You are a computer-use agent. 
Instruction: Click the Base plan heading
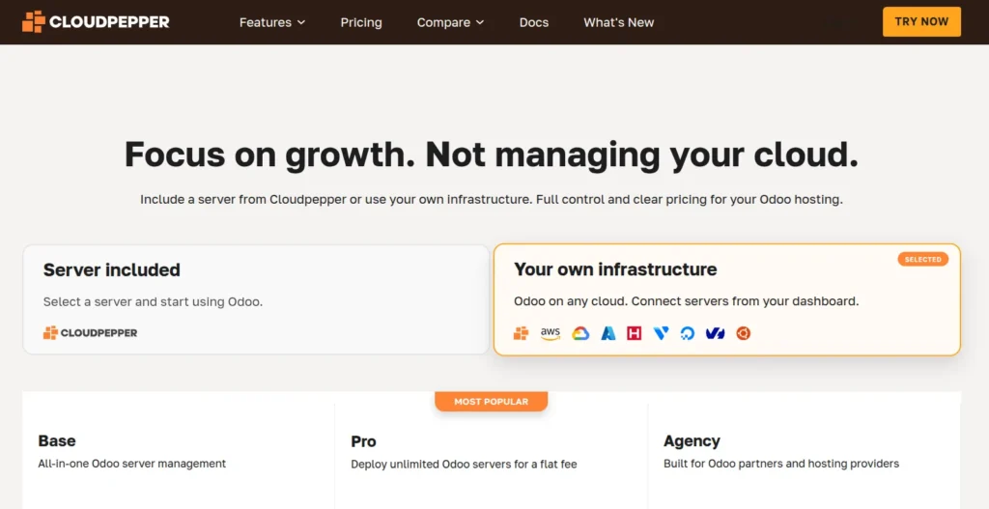[57, 440]
